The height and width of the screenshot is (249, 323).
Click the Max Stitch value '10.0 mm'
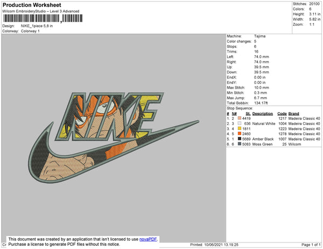(262, 87)
